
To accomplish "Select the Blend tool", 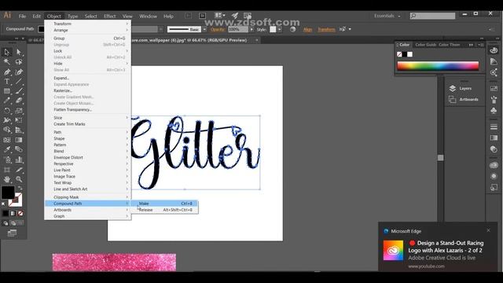I will click(x=19, y=149).
